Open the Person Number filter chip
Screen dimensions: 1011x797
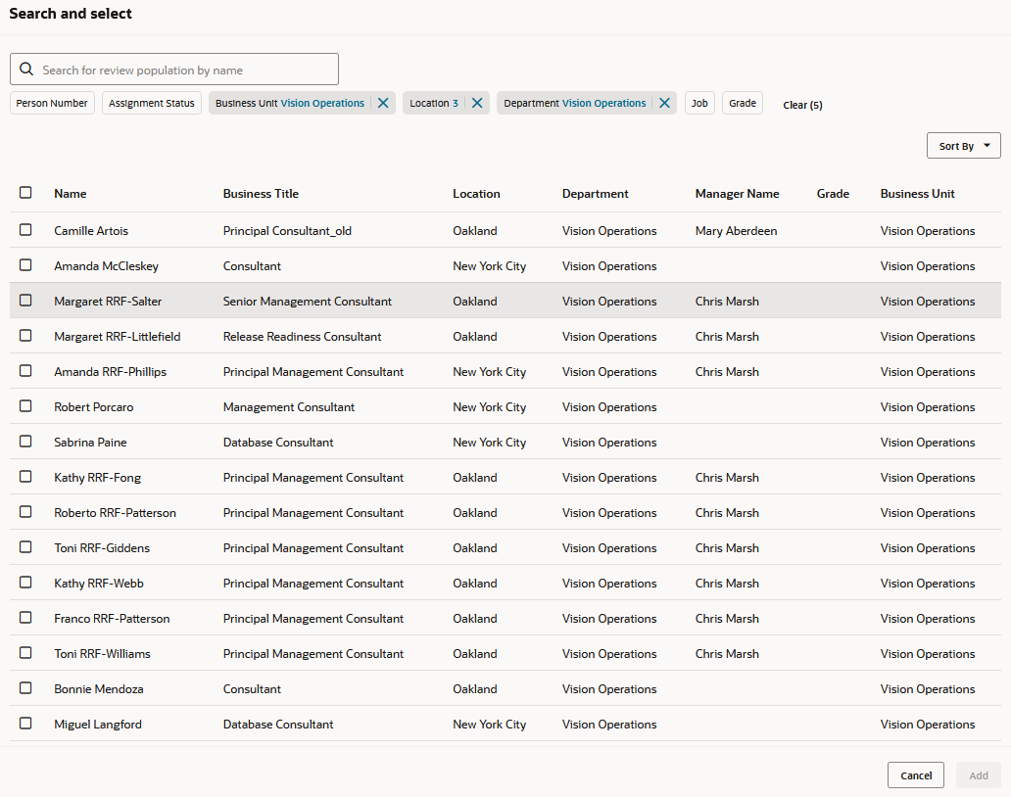[x=52, y=103]
